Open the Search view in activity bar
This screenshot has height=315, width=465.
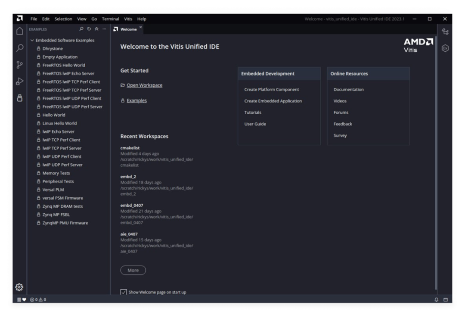click(x=19, y=48)
